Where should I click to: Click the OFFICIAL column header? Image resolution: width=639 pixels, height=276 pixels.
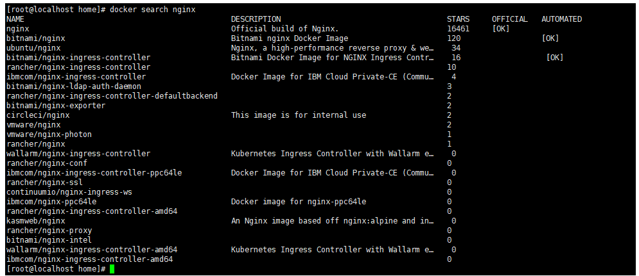509,19
